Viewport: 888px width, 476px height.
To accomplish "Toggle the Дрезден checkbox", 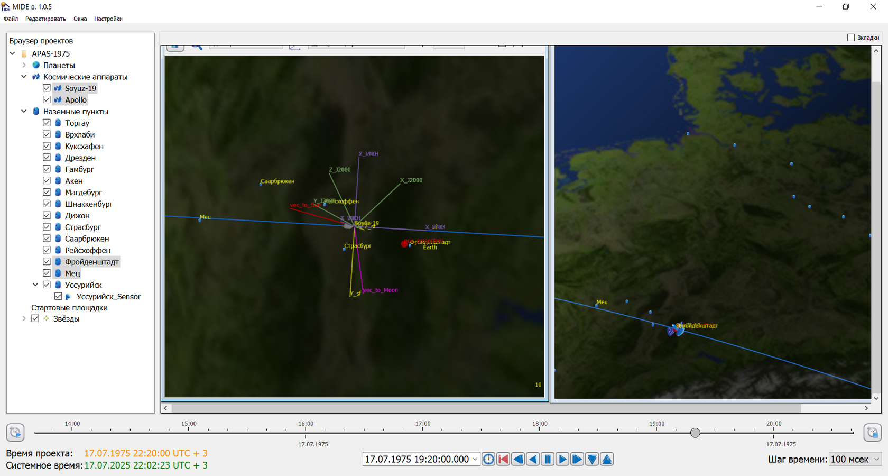I will click(x=47, y=158).
